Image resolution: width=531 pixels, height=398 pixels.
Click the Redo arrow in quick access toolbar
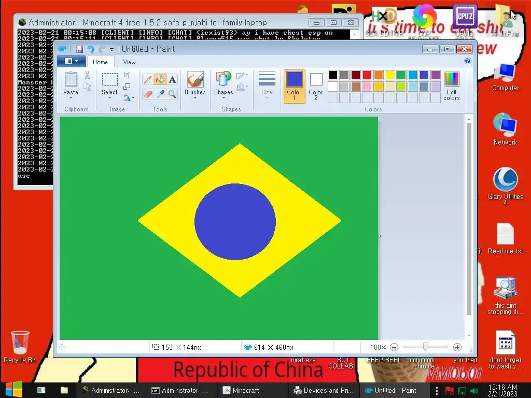[102, 49]
